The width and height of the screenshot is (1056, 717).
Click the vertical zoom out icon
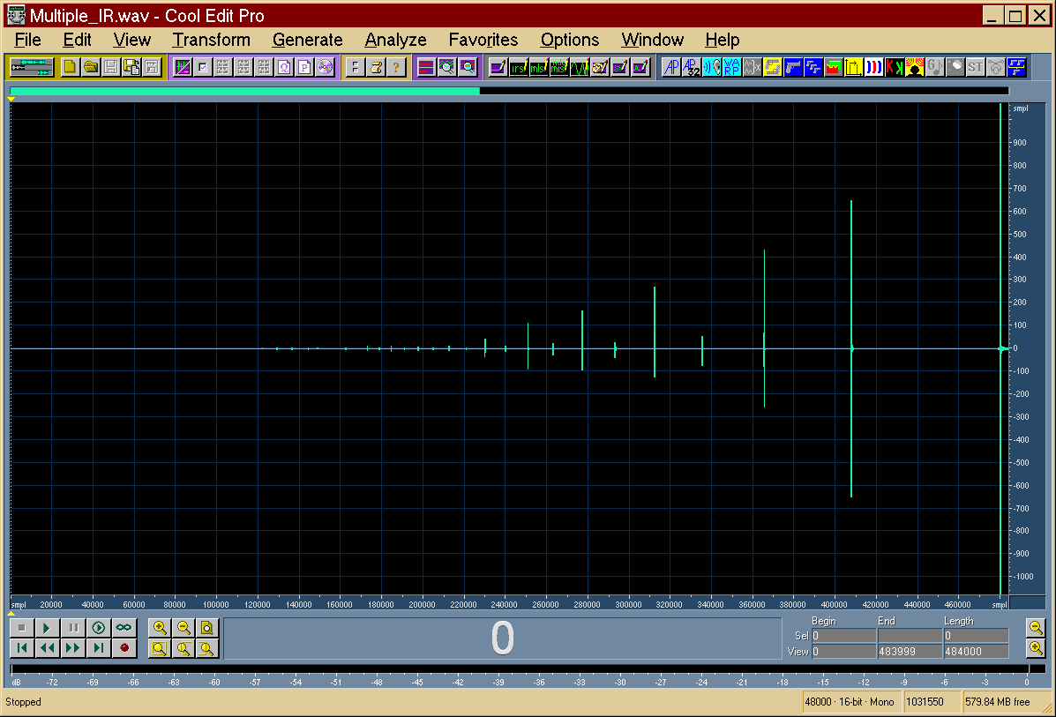tap(1036, 627)
